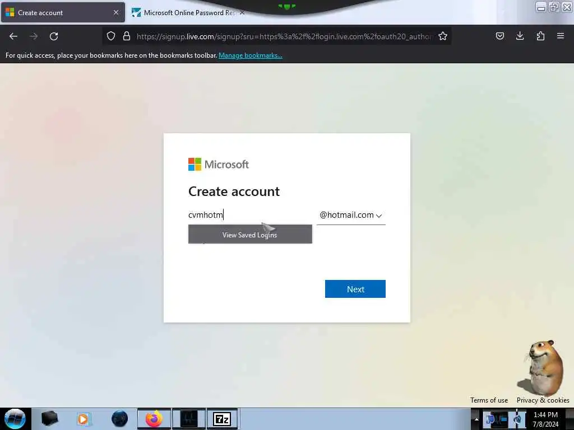The height and width of the screenshot is (430, 574).
Task: Expand the @hotmail.com domain dropdown
Action: point(351,215)
